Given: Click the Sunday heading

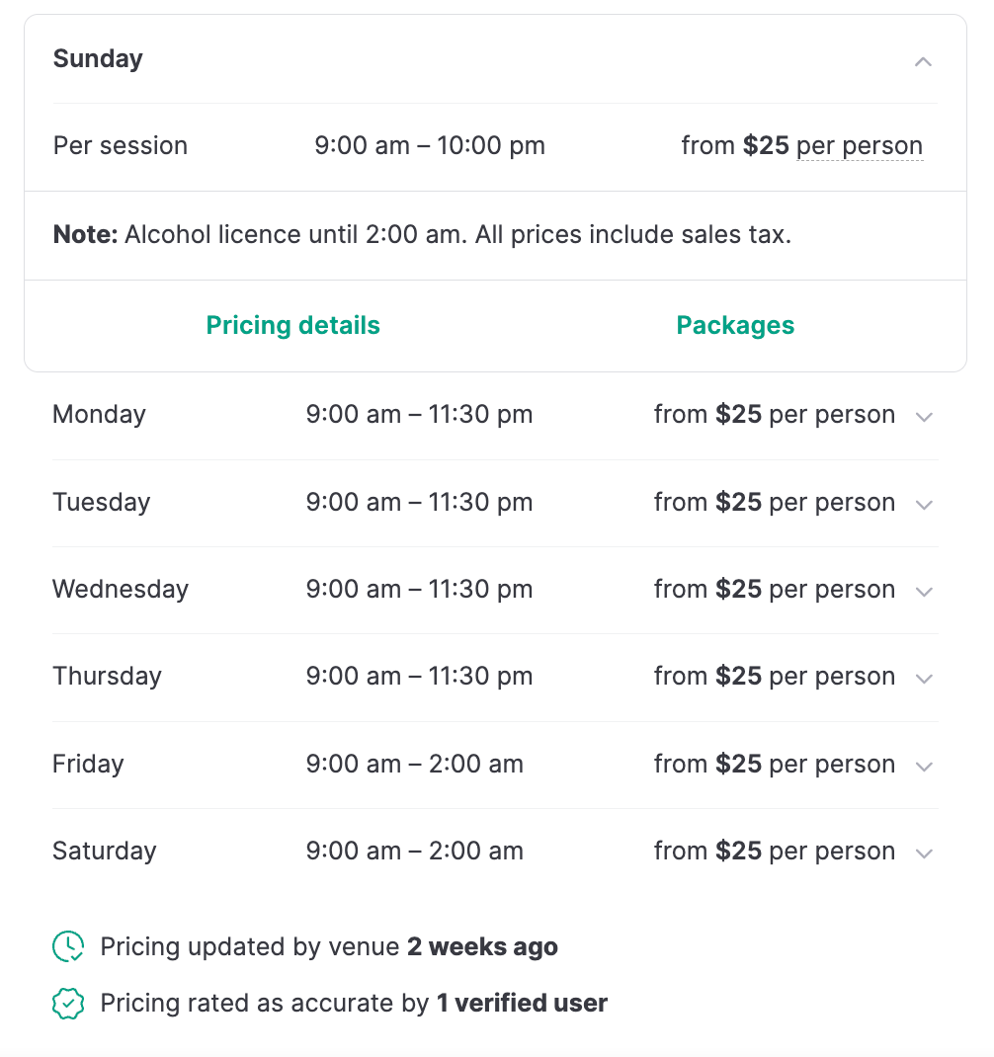Looking at the screenshot, I should (98, 59).
